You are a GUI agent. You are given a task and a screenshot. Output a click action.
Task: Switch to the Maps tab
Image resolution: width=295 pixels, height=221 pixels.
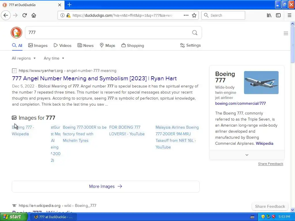point(107,45)
